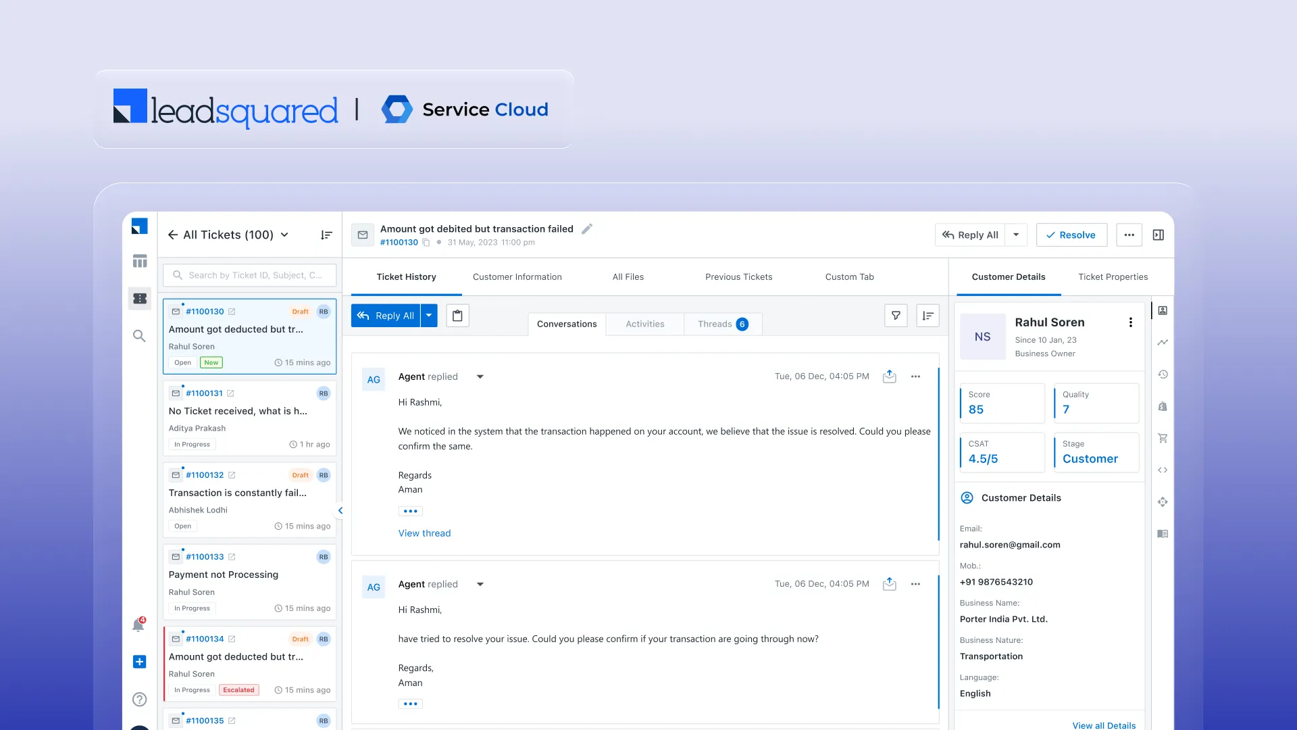
Task: Open the Custom Tab
Action: tap(850, 276)
